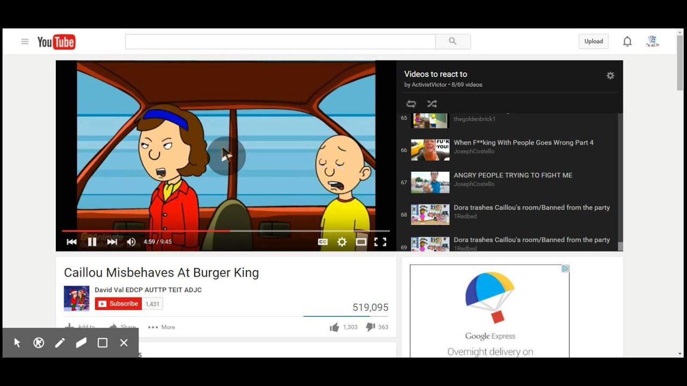This screenshot has width=687, height=386.
Task: Open "Videos to react to" playlist title
Action: click(x=436, y=74)
